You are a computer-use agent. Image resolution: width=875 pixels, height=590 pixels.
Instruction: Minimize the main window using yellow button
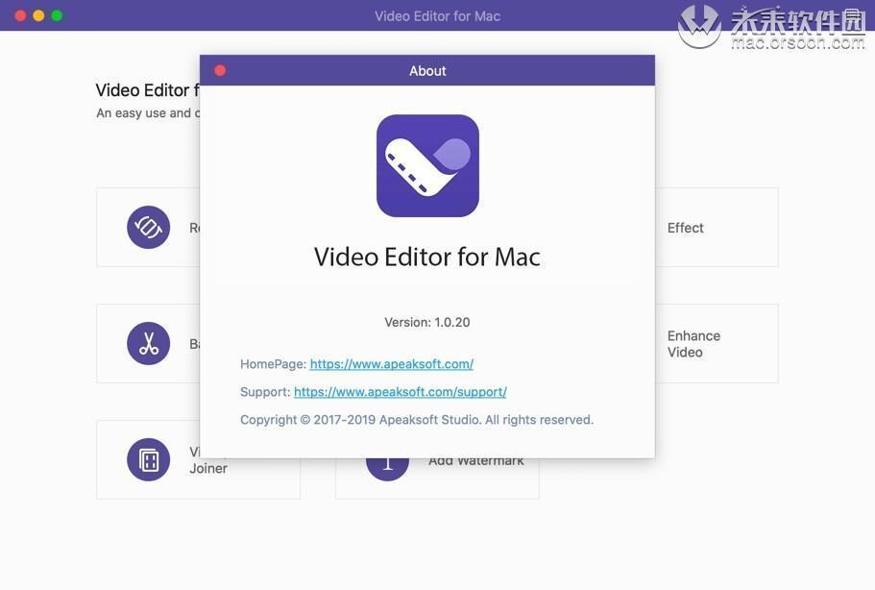38,15
